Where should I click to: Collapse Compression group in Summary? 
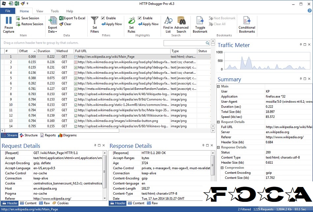(222, 168)
